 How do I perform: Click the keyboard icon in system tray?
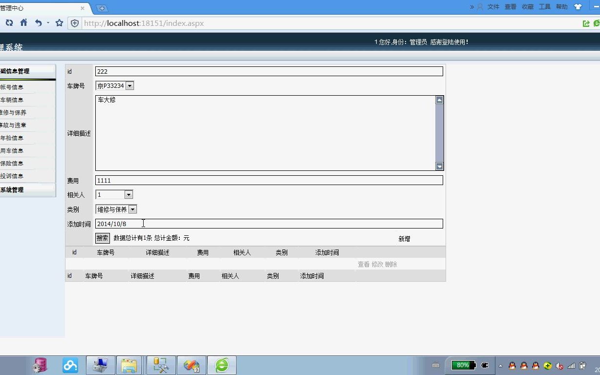(x=435, y=365)
